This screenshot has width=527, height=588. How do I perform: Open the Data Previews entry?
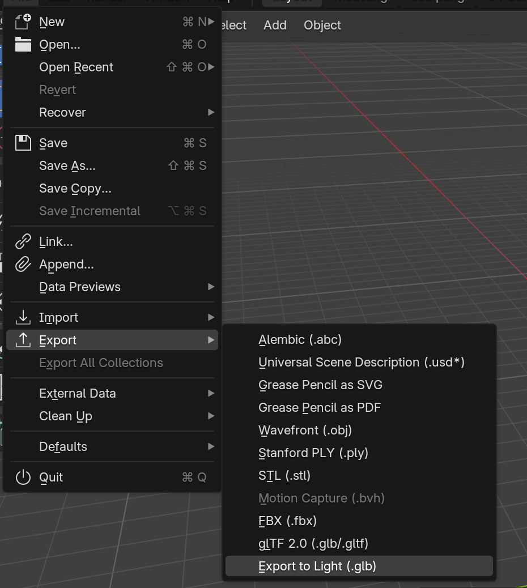coord(112,287)
